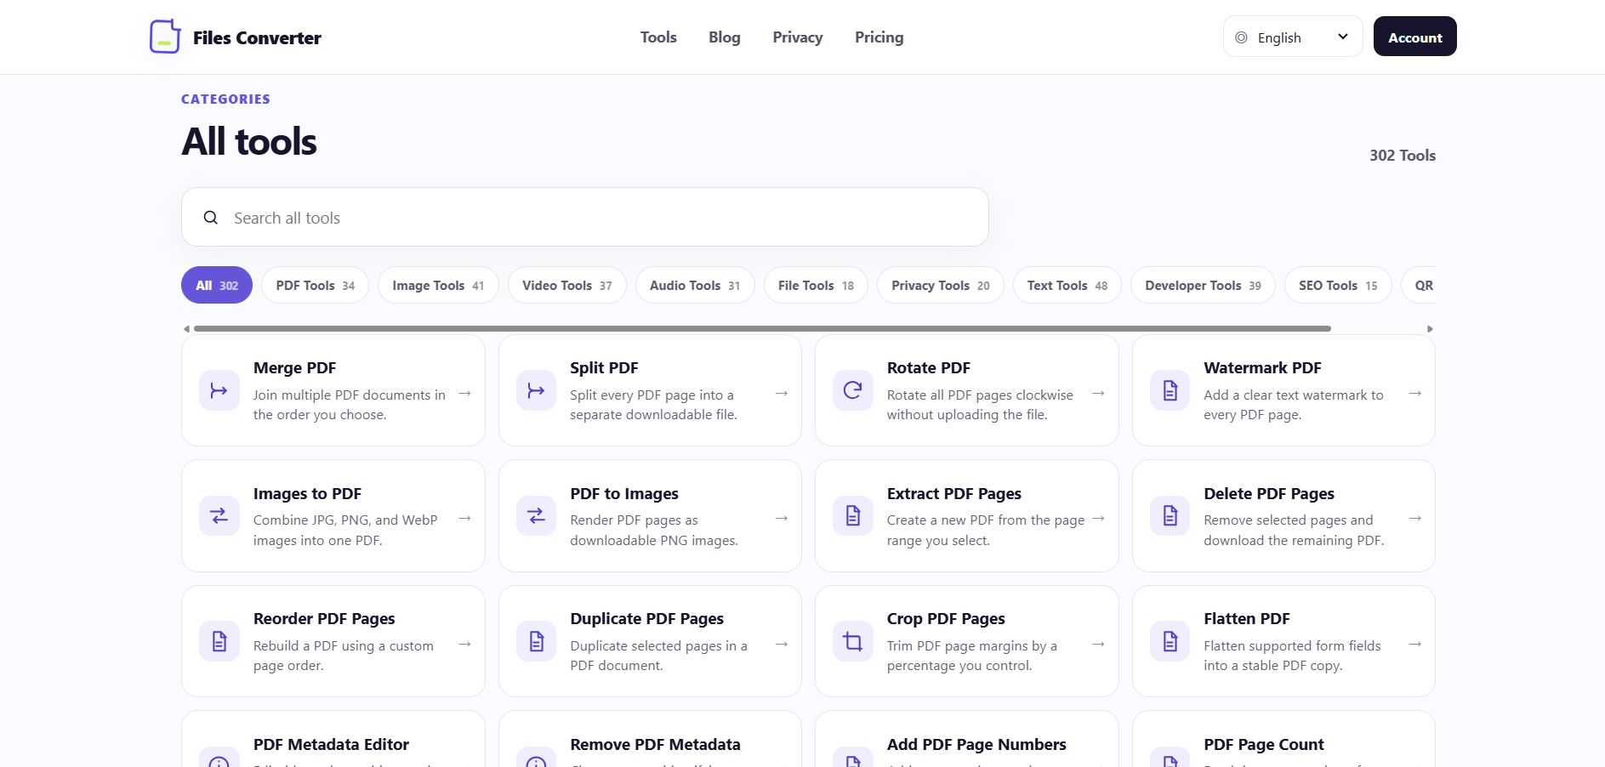The width and height of the screenshot is (1605, 767).
Task: Click the arrow on Flatten PDF card
Action: click(1415, 644)
